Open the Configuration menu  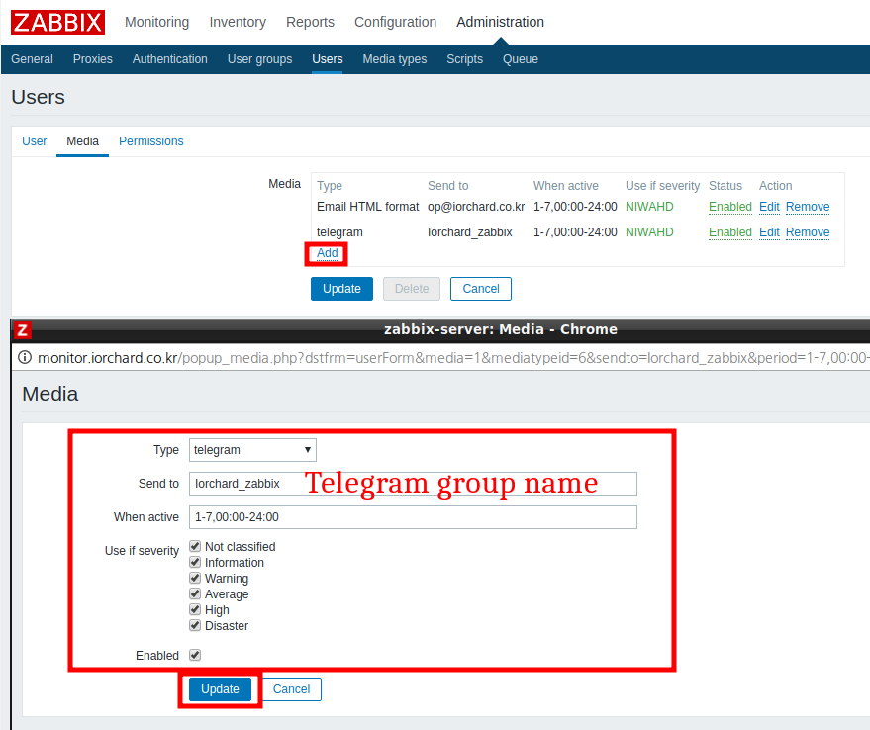coord(396,22)
